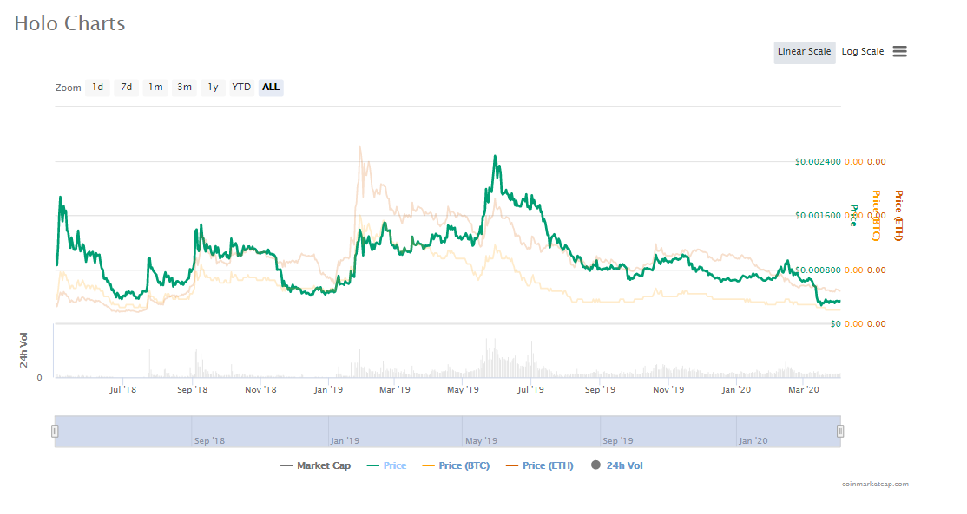Click the Holo Charts heading
This screenshot has height=514, width=967.
pyautogui.click(x=69, y=23)
